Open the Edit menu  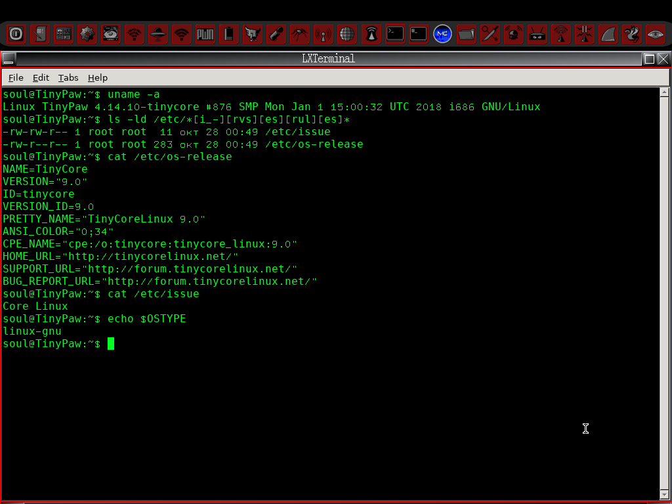pyautogui.click(x=41, y=77)
